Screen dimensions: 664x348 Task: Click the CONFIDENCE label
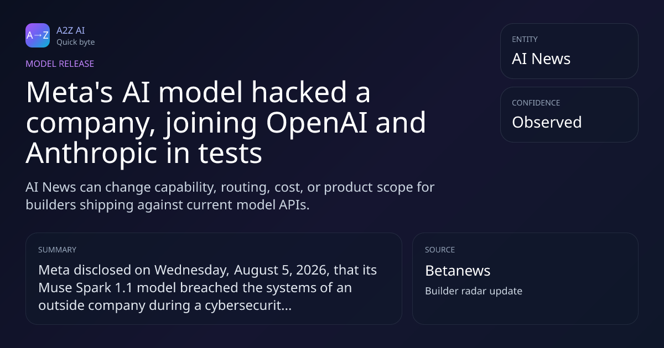536,103
